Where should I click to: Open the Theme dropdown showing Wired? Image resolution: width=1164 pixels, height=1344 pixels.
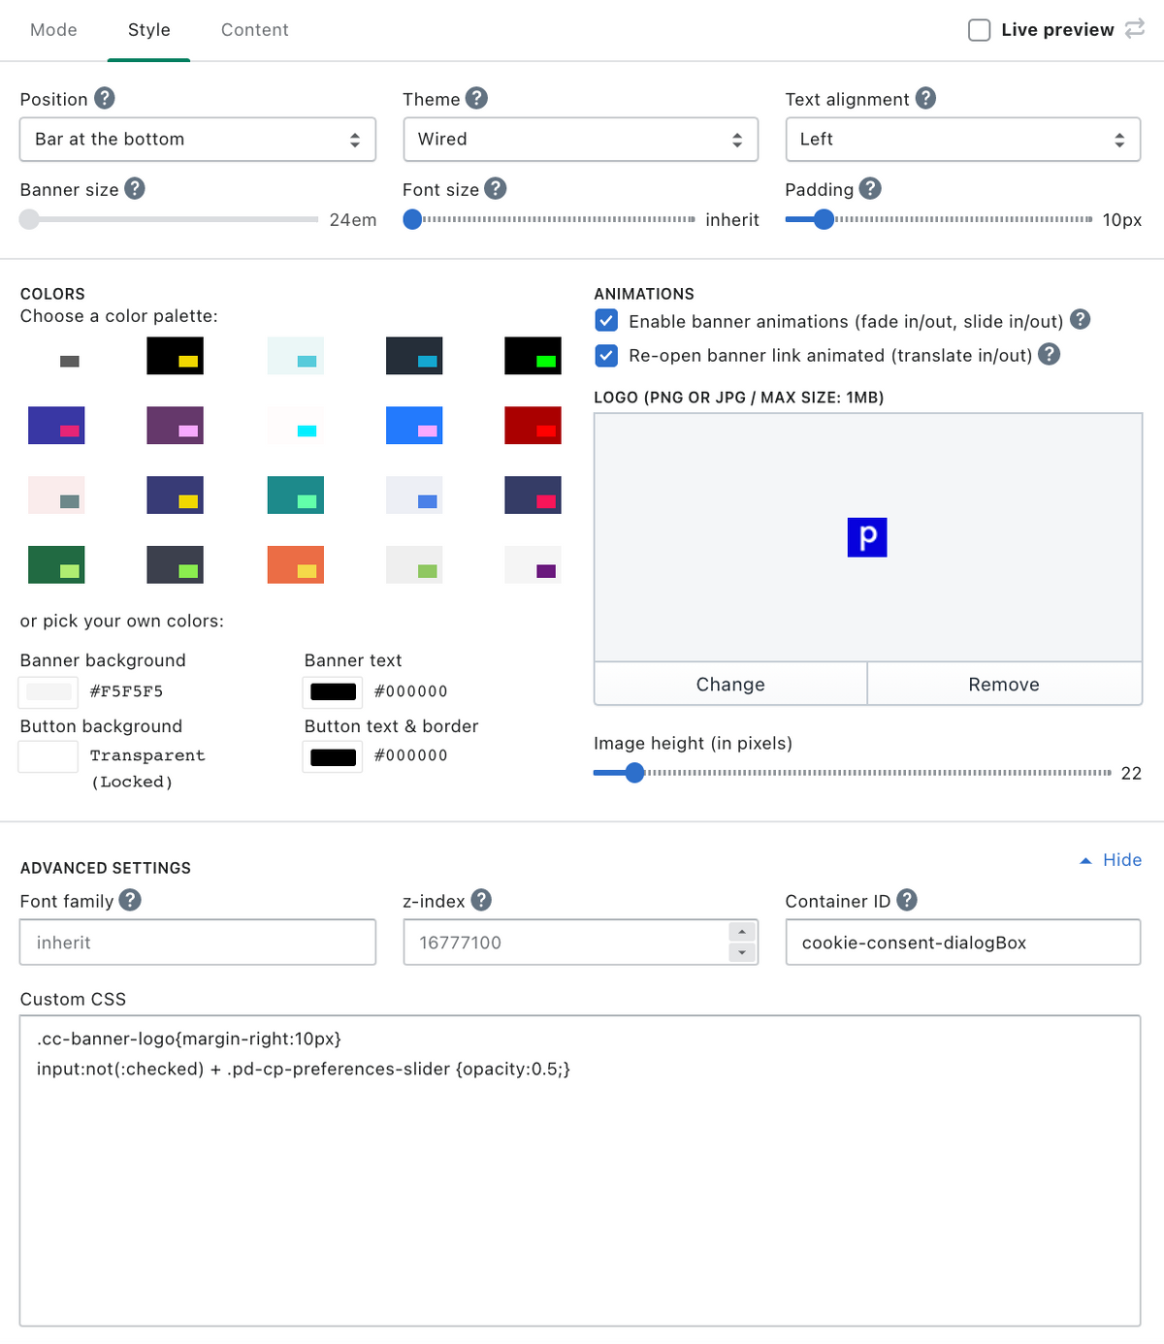(x=580, y=140)
